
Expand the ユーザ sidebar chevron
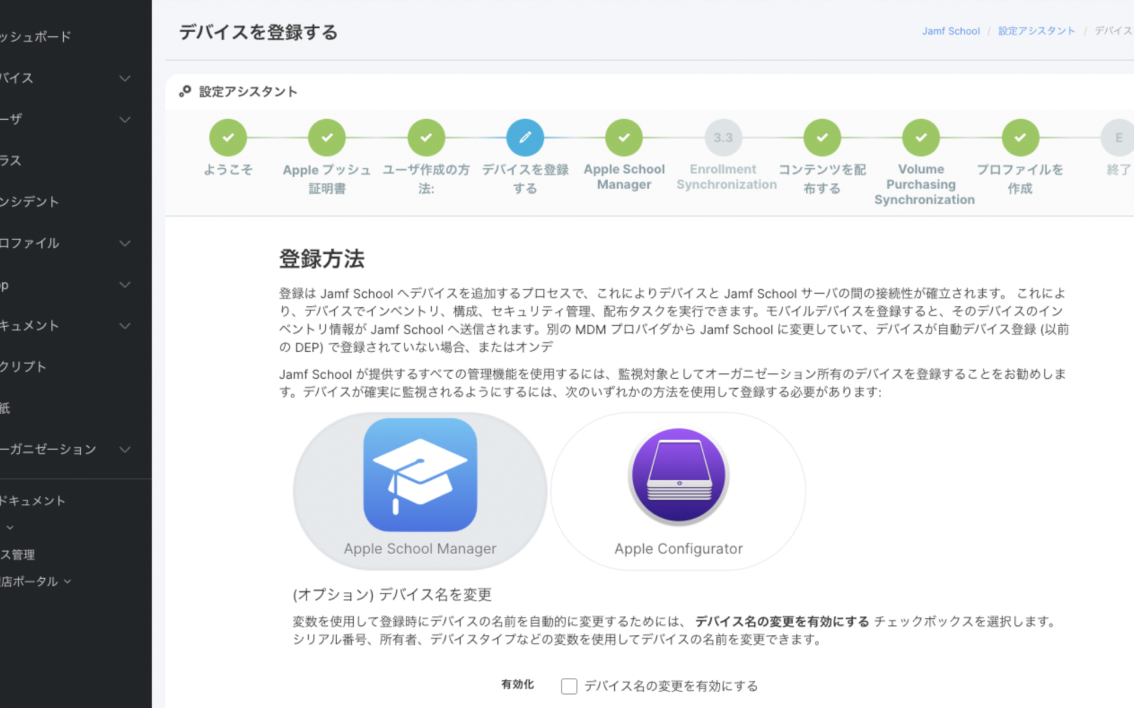click(x=125, y=119)
